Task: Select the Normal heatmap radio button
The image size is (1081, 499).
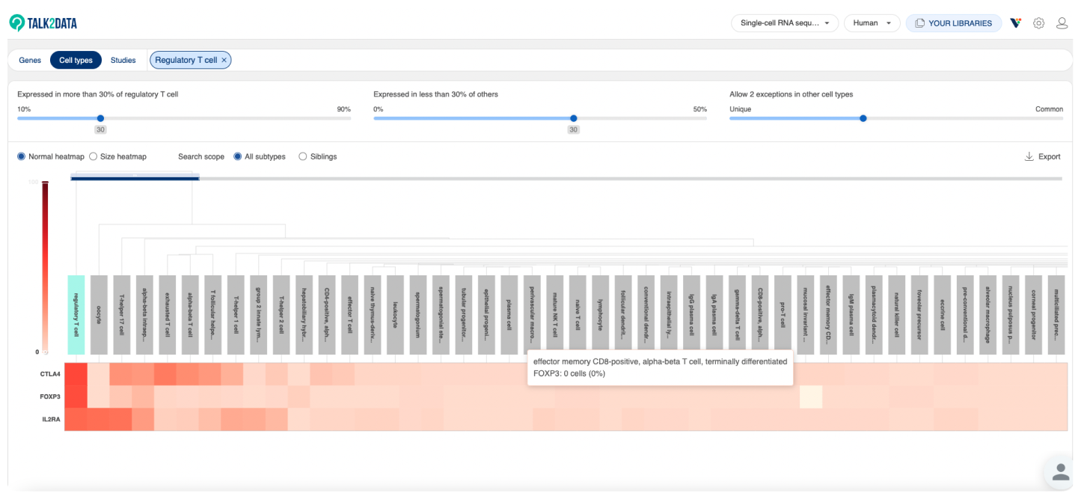Action: [x=21, y=156]
